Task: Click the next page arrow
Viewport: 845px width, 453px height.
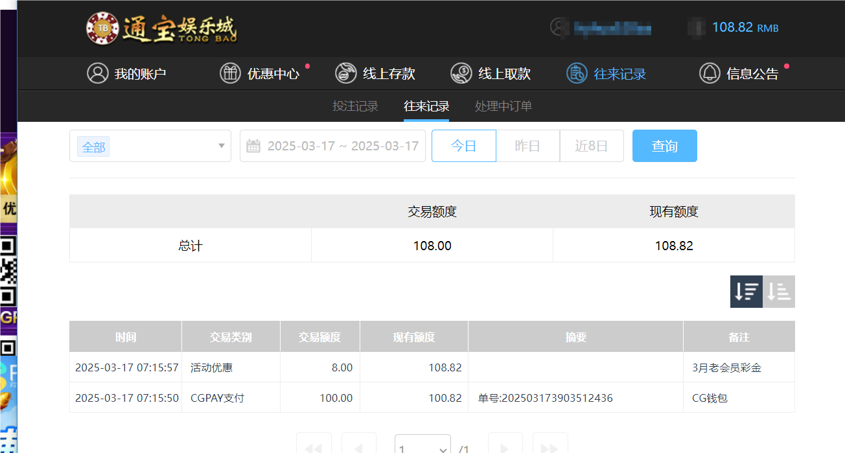Action: tap(505, 446)
